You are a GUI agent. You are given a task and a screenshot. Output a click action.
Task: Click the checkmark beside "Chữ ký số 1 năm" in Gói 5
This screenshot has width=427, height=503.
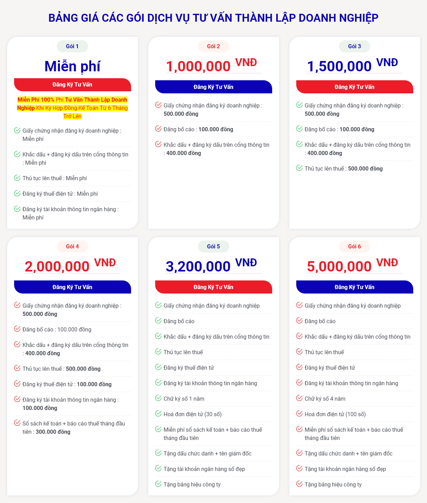point(158,398)
